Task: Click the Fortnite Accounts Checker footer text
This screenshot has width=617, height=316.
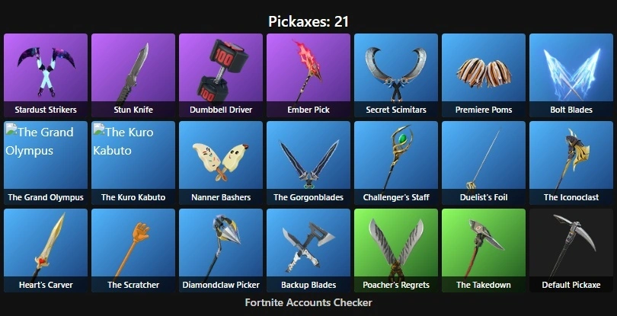Action: tap(308, 302)
